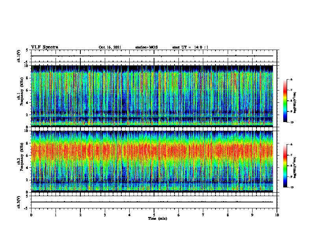Click the ch.3 voltage waveform trace

[x=152, y=202]
